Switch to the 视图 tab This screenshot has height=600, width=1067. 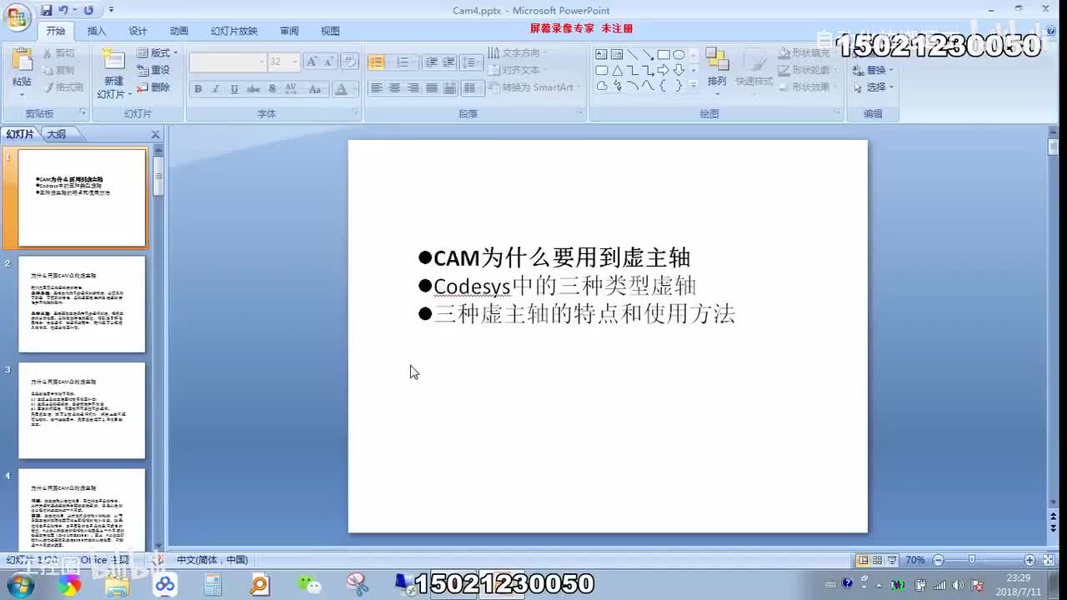(x=330, y=31)
